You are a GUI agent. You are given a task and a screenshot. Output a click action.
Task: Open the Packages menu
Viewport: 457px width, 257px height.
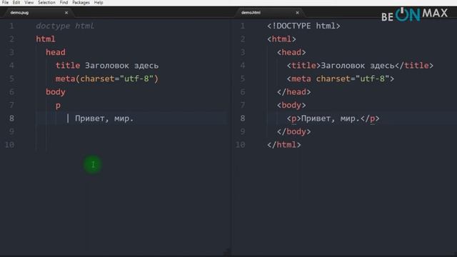click(x=81, y=3)
